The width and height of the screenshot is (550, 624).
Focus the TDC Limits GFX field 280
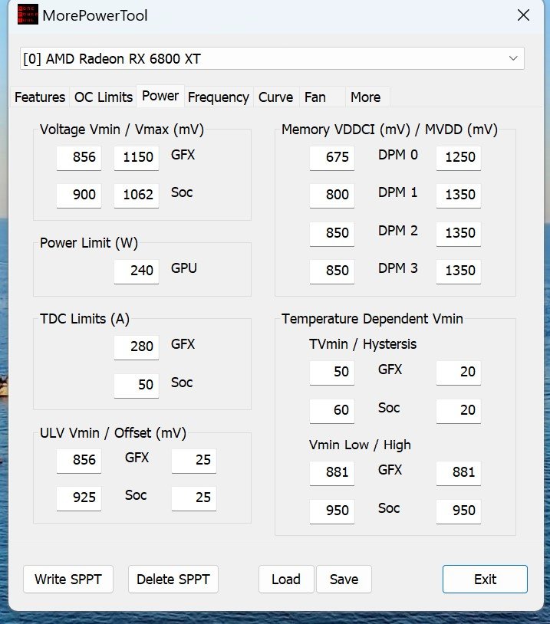137,347
